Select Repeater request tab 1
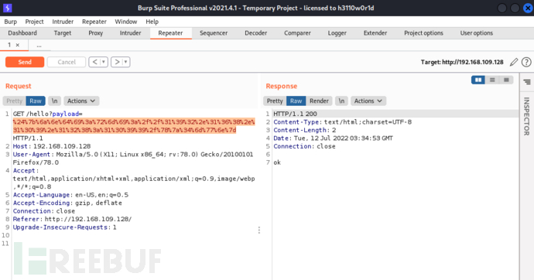 [9, 45]
